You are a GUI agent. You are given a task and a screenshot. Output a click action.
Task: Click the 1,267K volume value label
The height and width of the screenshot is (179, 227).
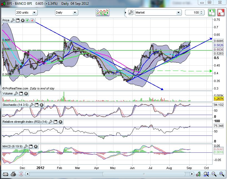(x=219, y=99)
